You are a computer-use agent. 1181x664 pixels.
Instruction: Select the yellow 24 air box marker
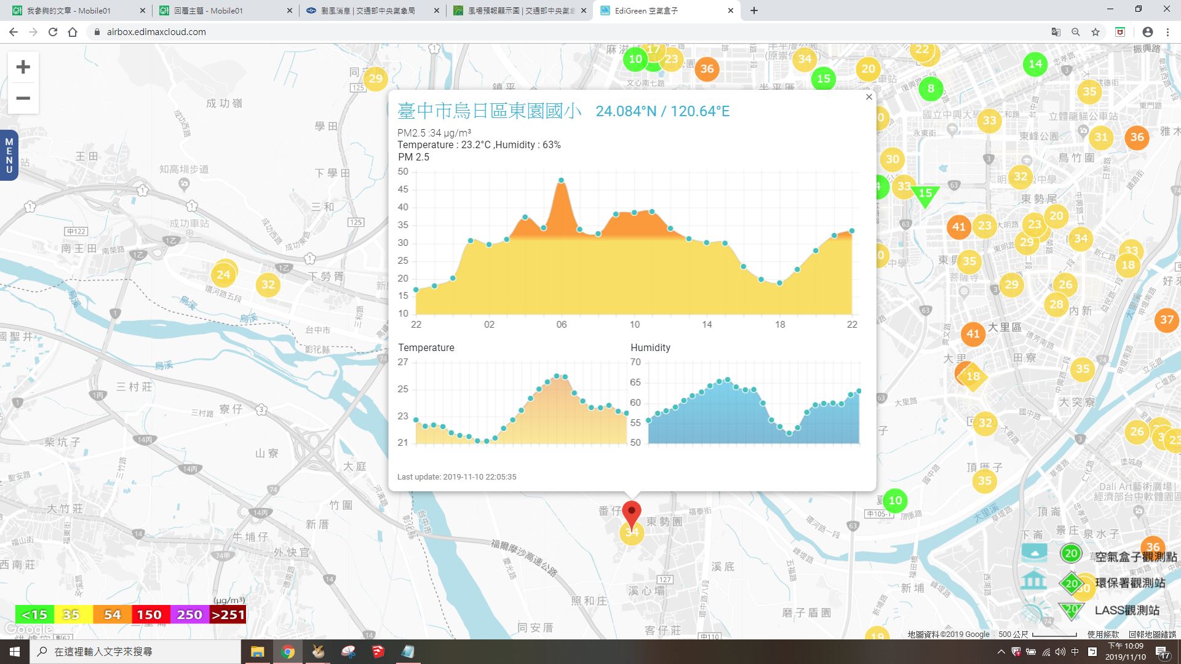coord(223,275)
